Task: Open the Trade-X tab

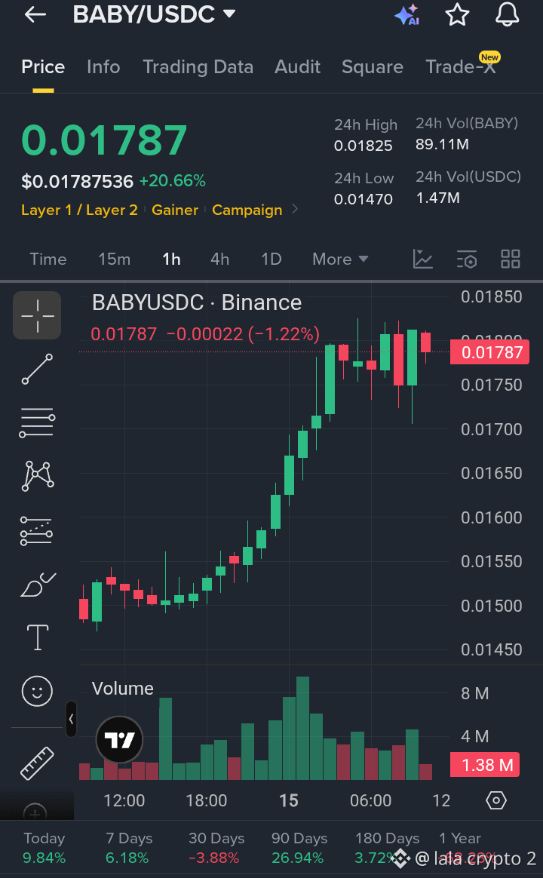Action: point(461,66)
